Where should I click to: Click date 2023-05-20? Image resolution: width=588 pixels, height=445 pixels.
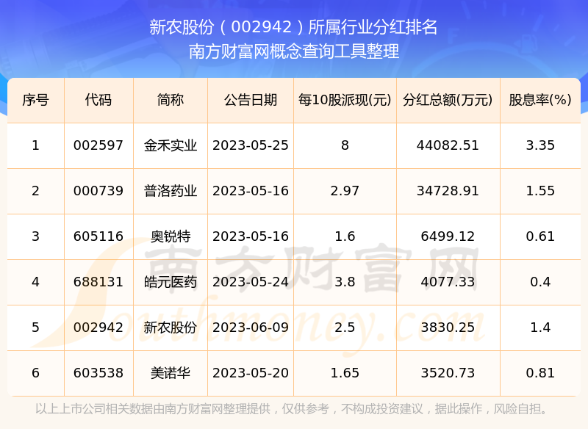(251, 373)
